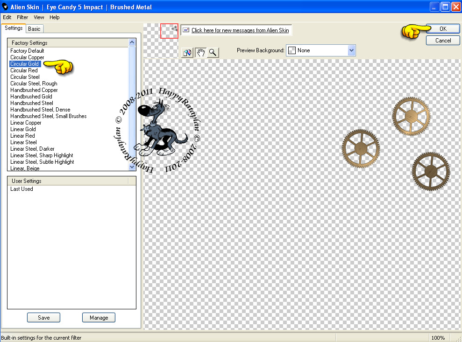The width and height of the screenshot is (462, 342).
Task: Click the Alien Skin messages icon
Action: (186, 30)
